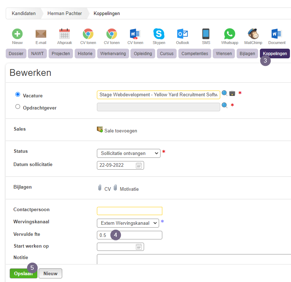Viewport: 291px width, 282px height.
Task: Switch to the Werkervaring tab
Action: [113, 54]
